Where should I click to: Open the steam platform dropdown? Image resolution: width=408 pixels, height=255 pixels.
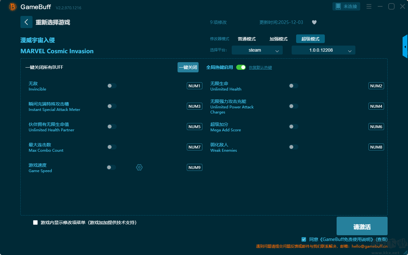point(257,50)
